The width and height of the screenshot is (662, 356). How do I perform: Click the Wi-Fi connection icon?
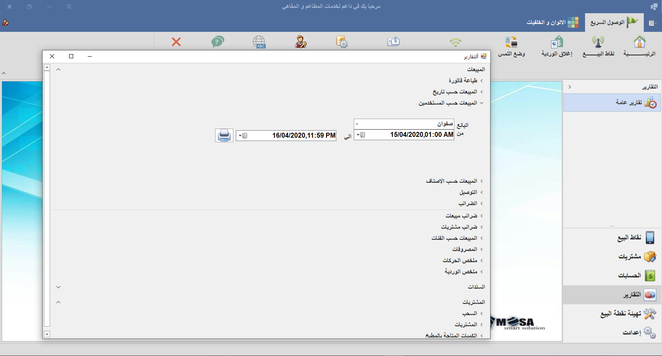pos(455,42)
